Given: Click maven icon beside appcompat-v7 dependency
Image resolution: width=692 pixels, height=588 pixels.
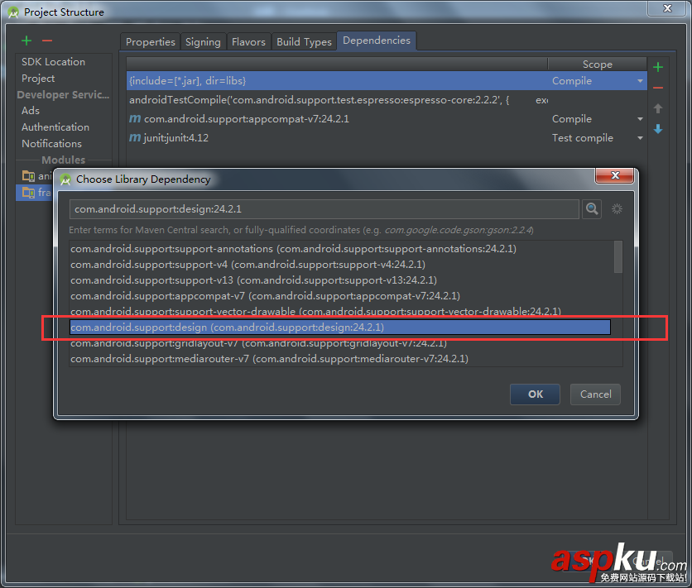Looking at the screenshot, I should click(135, 118).
